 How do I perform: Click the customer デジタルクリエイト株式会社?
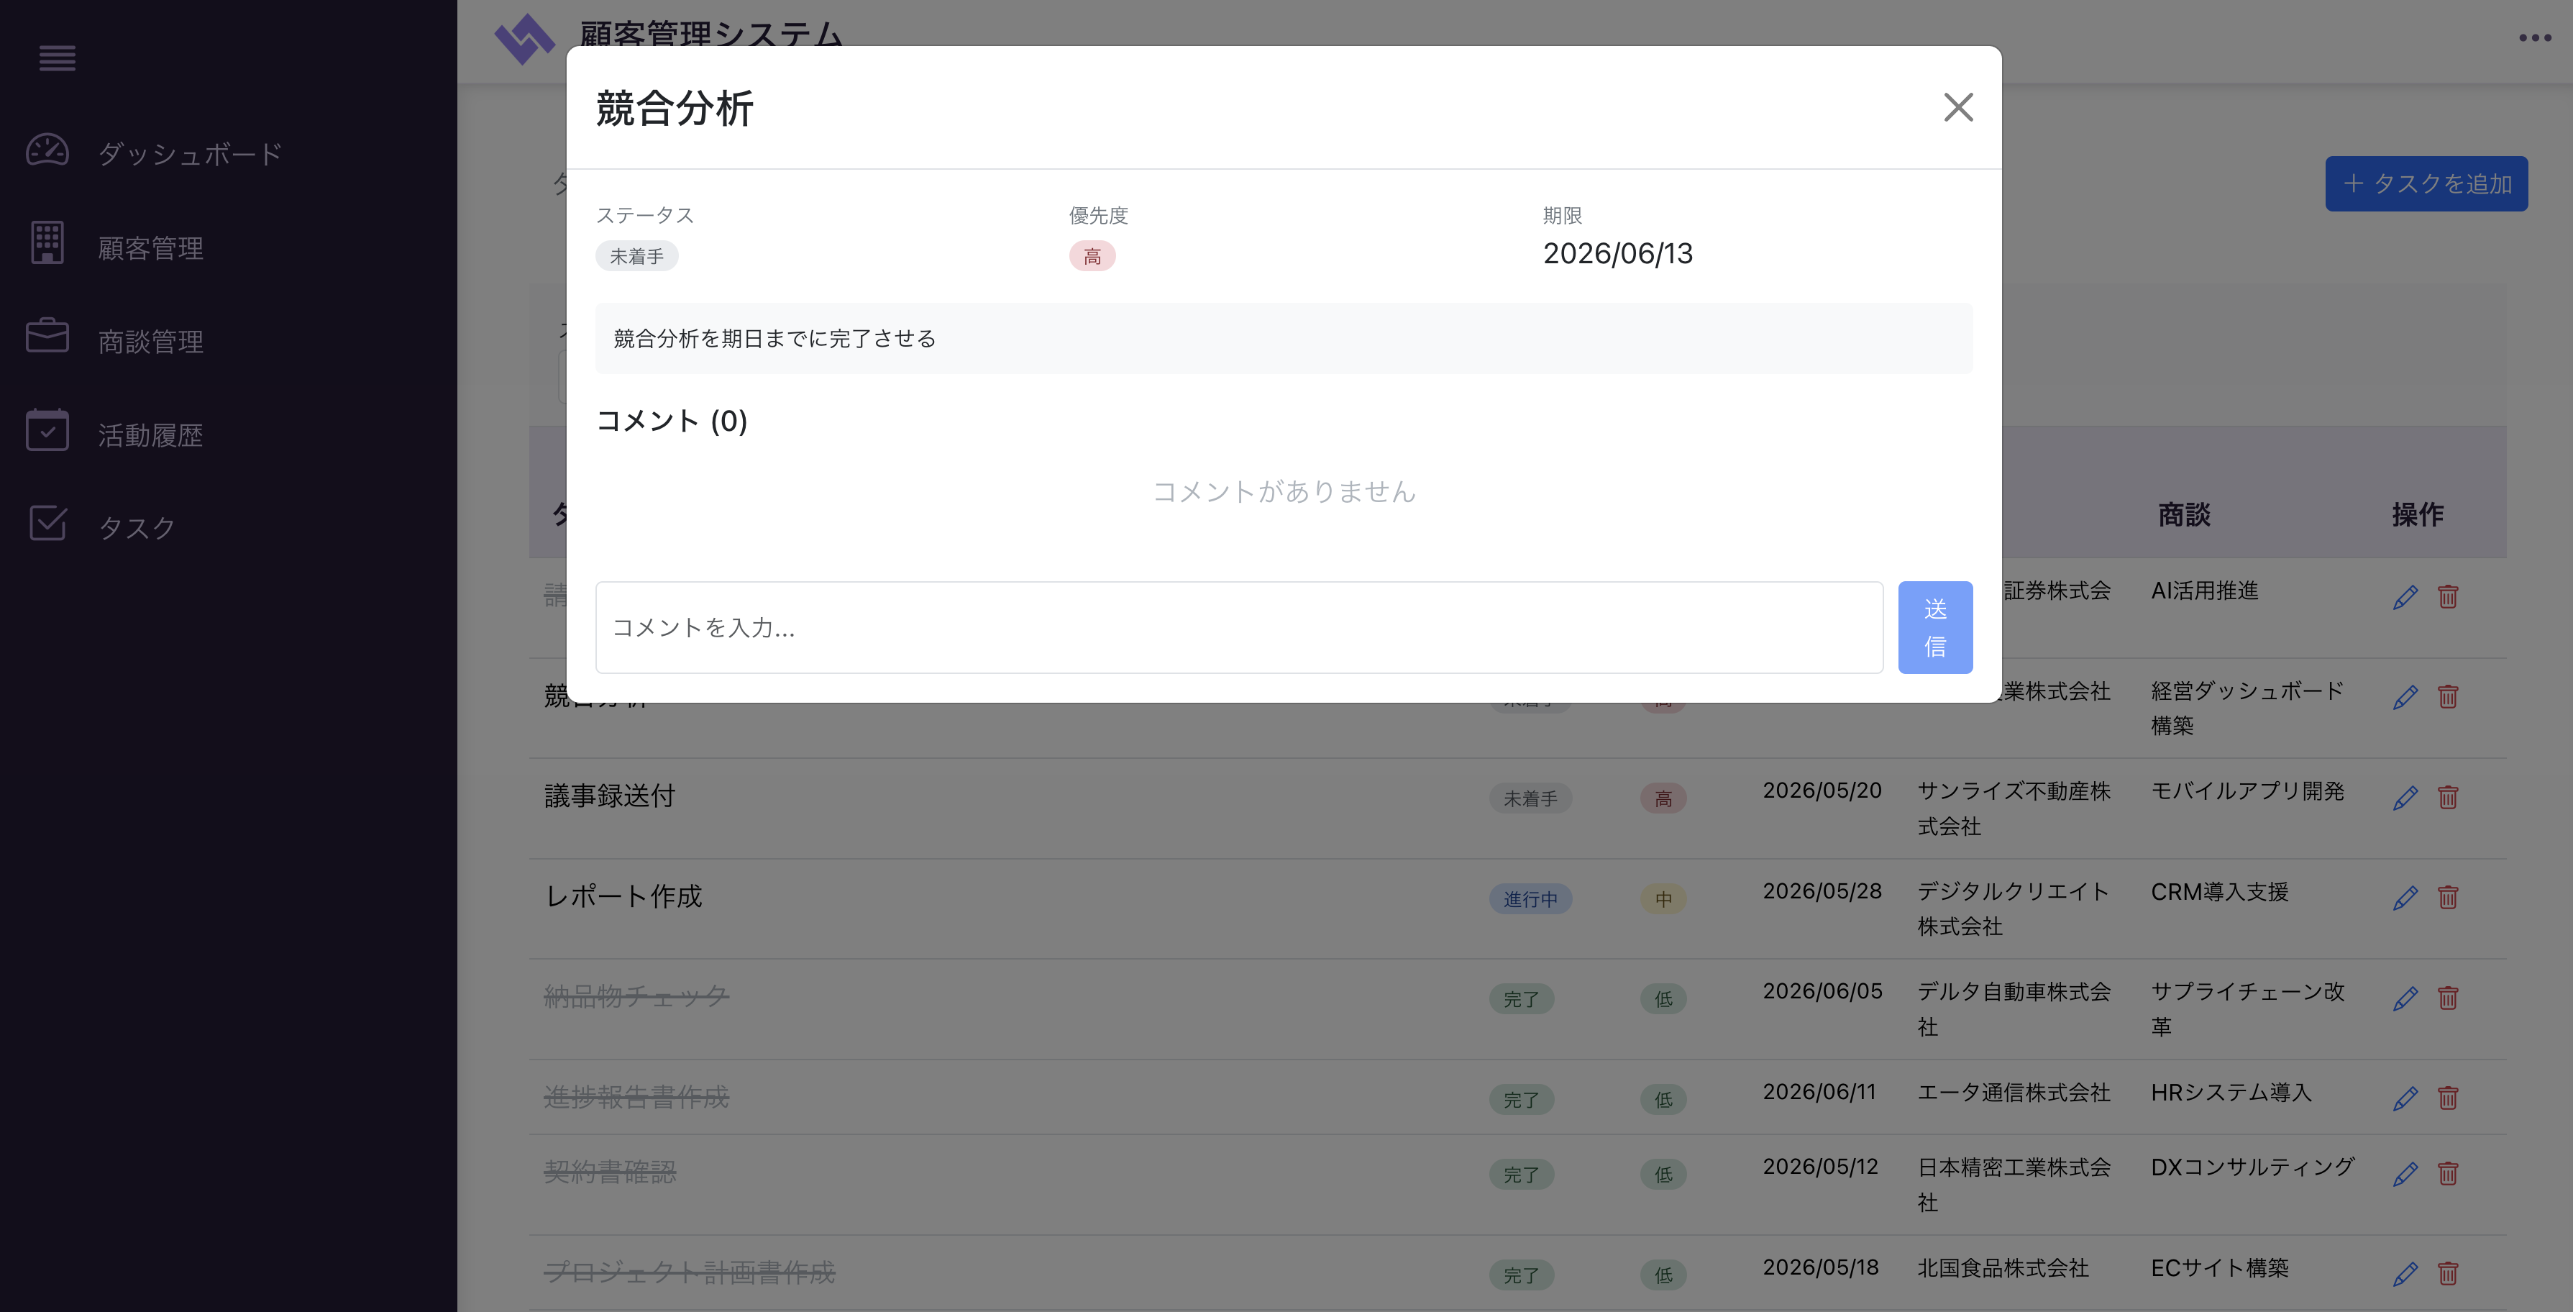2014,908
